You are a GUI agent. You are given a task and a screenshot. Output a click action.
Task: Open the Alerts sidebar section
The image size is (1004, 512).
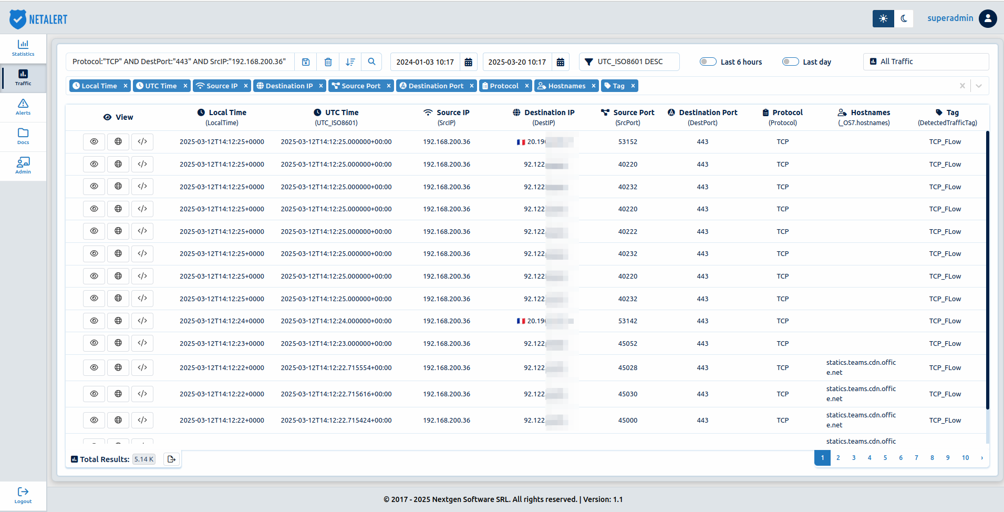[x=23, y=107]
